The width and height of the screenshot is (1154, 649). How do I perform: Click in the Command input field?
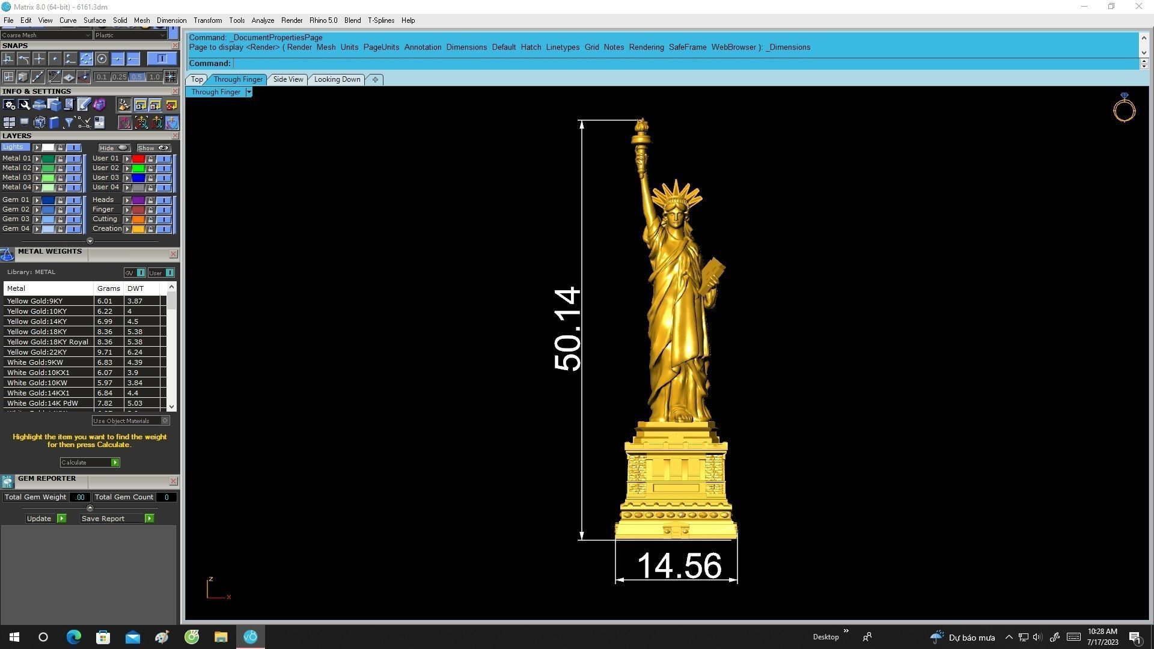tap(685, 64)
